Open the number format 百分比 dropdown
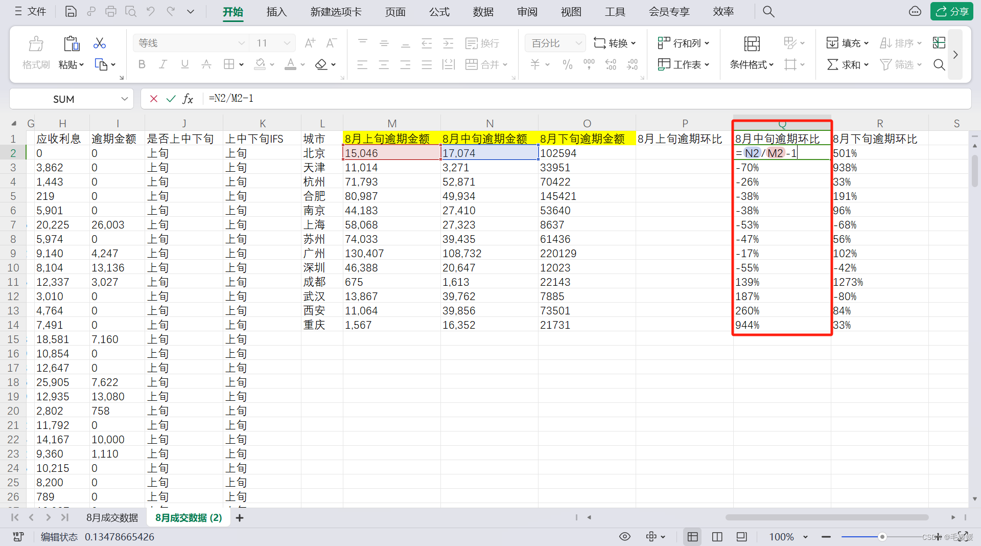This screenshot has width=981, height=546. tap(578, 43)
